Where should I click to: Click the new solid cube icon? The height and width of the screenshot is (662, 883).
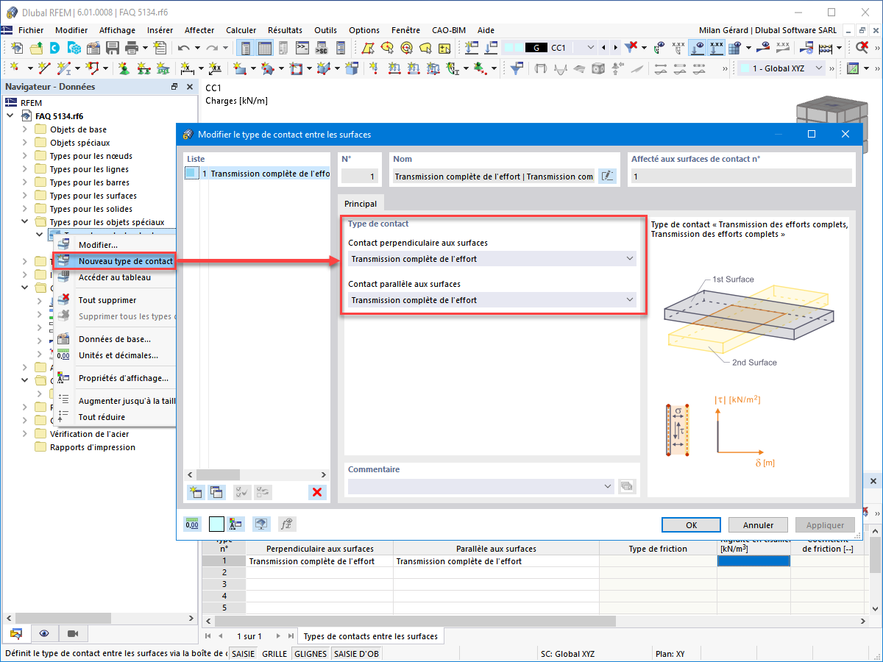(352, 68)
